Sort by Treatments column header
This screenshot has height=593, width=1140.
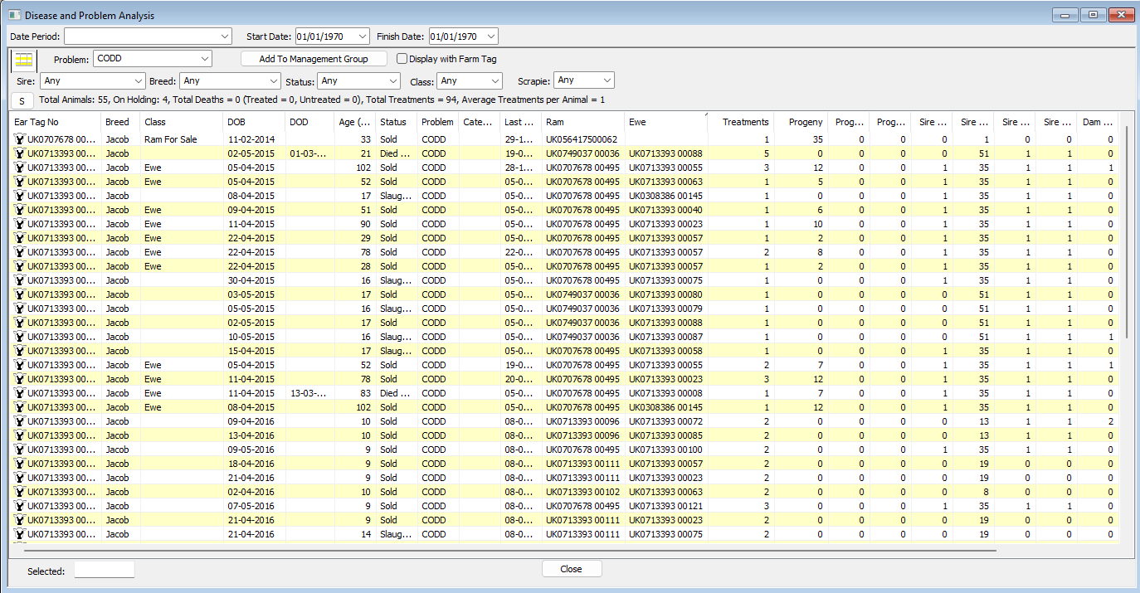[740, 122]
